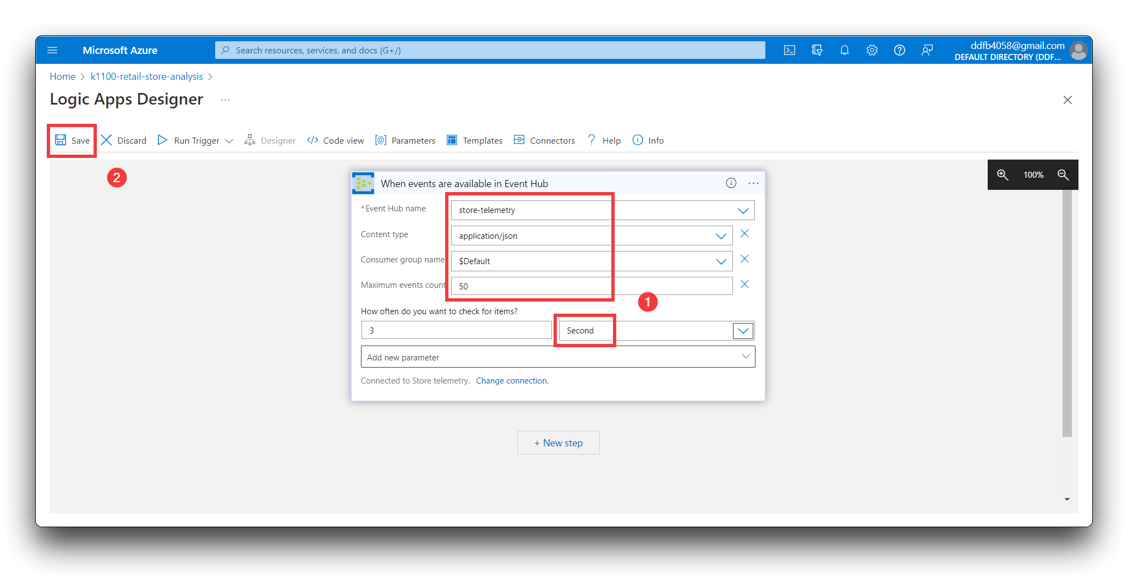Open the k1100-retail-store-analysis breadcrumb
The height and width of the screenshot is (580, 1128).
point(146,76)
